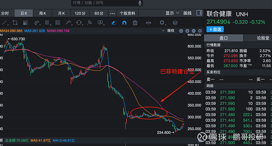Screen dimensions: 272x146
Task: Click the 振幅 value 2.52%
Action: click(265, 51)
